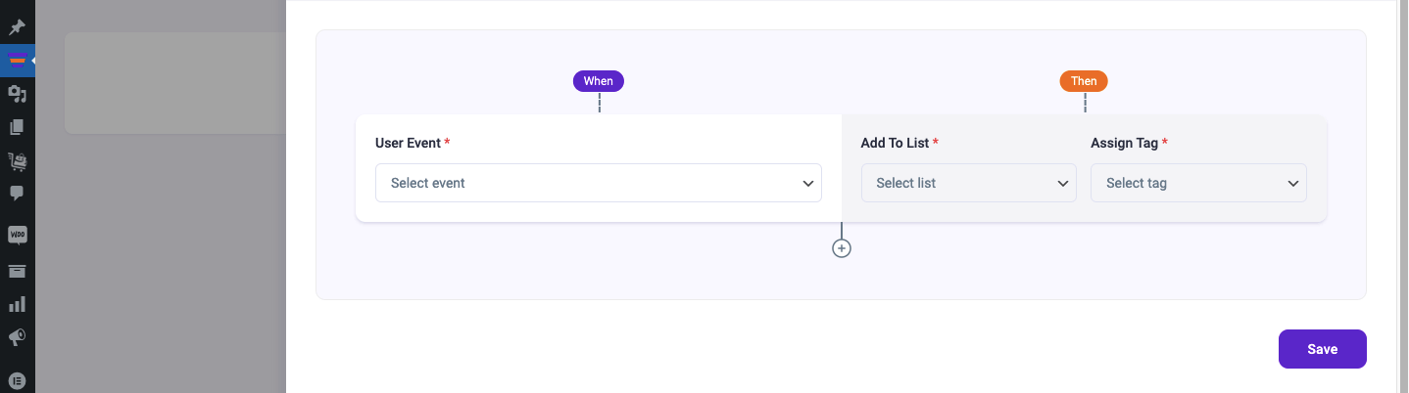Open the Elementor sidebar icon

17,380
